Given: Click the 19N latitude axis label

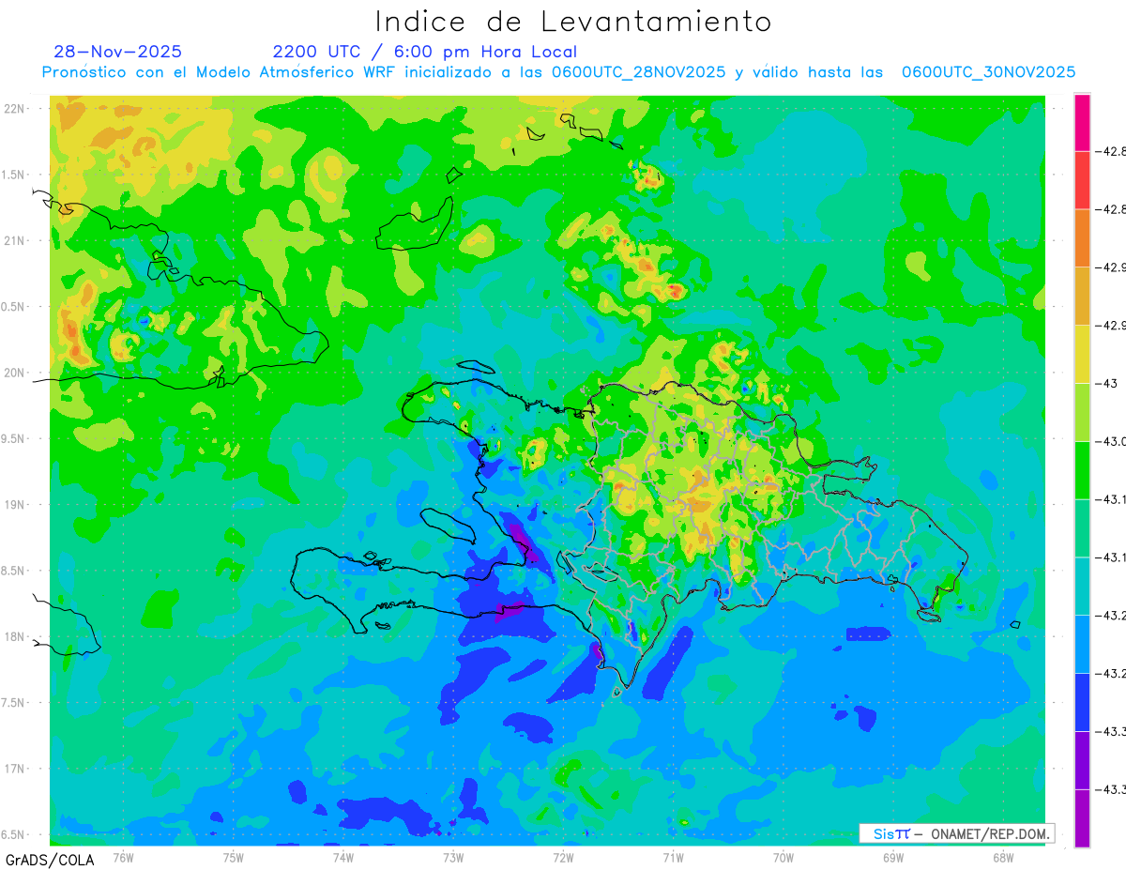Looking at the screenshot, I should tap(16, 504).
